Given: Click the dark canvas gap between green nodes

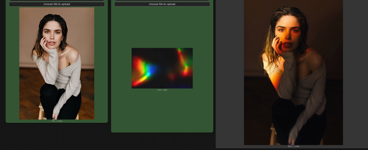Looking at the screenshot, I should (x=110, y=70).
